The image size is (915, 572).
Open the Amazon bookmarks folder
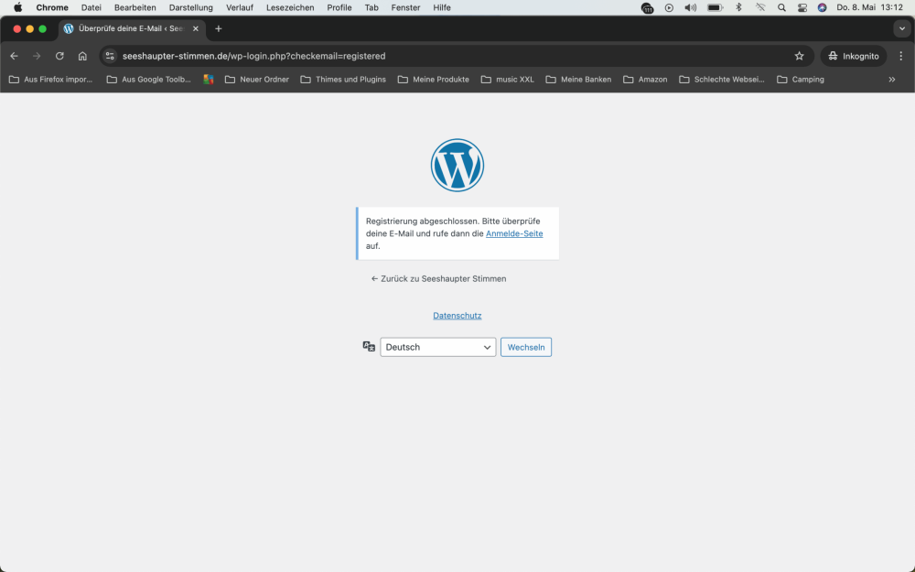coord(645,80)
